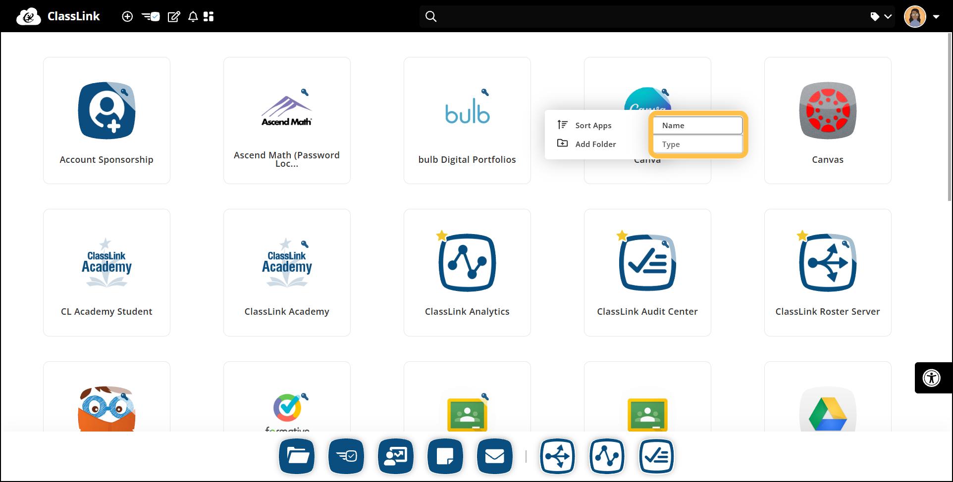Select Sort Apps in context menu
This screenshot has width=953, height=482.
(593, 125)
